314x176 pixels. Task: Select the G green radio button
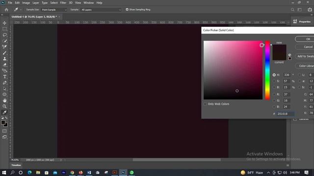click(274, 101)
